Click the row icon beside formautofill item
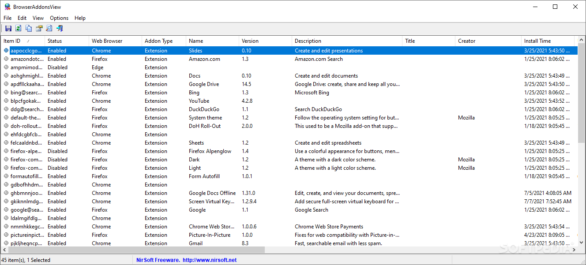 6,176
